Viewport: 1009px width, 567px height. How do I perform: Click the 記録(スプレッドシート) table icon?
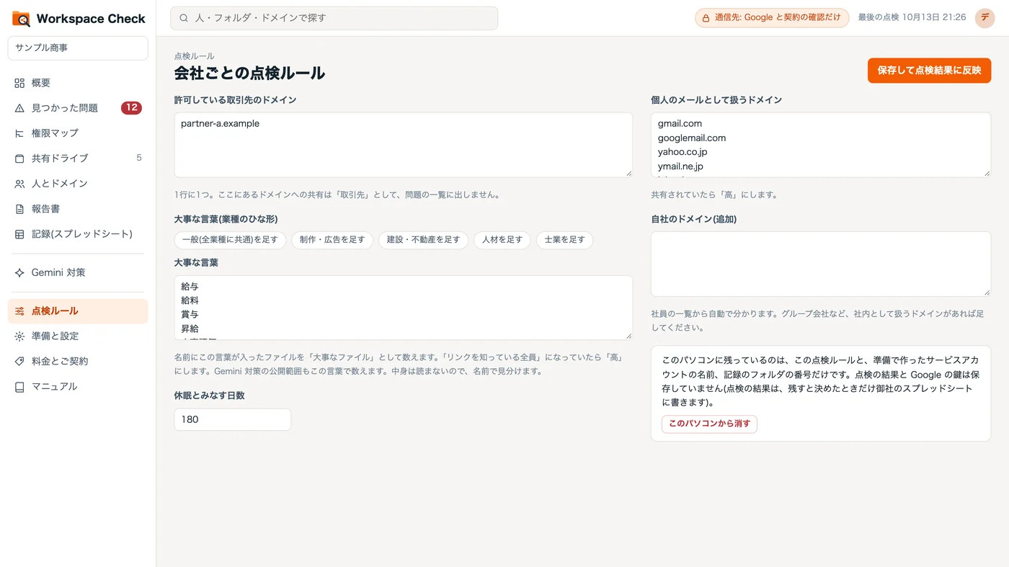[19, 234]
